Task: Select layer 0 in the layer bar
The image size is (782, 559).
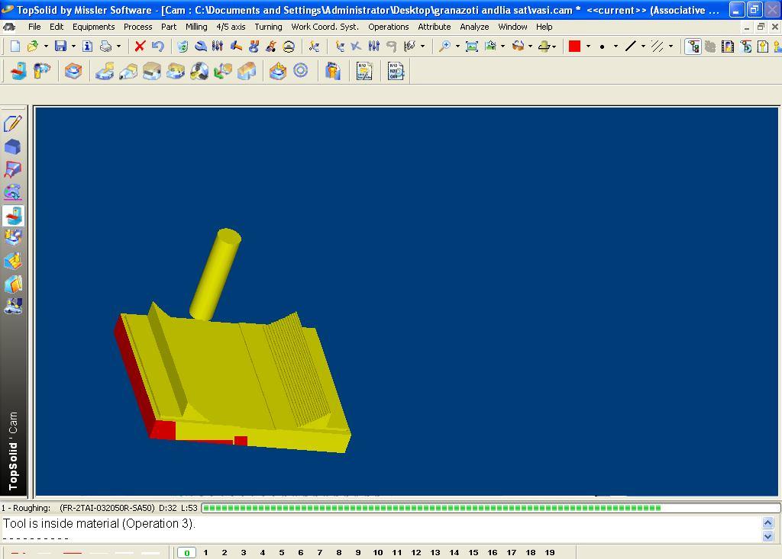Action: [x=187, y=553]
